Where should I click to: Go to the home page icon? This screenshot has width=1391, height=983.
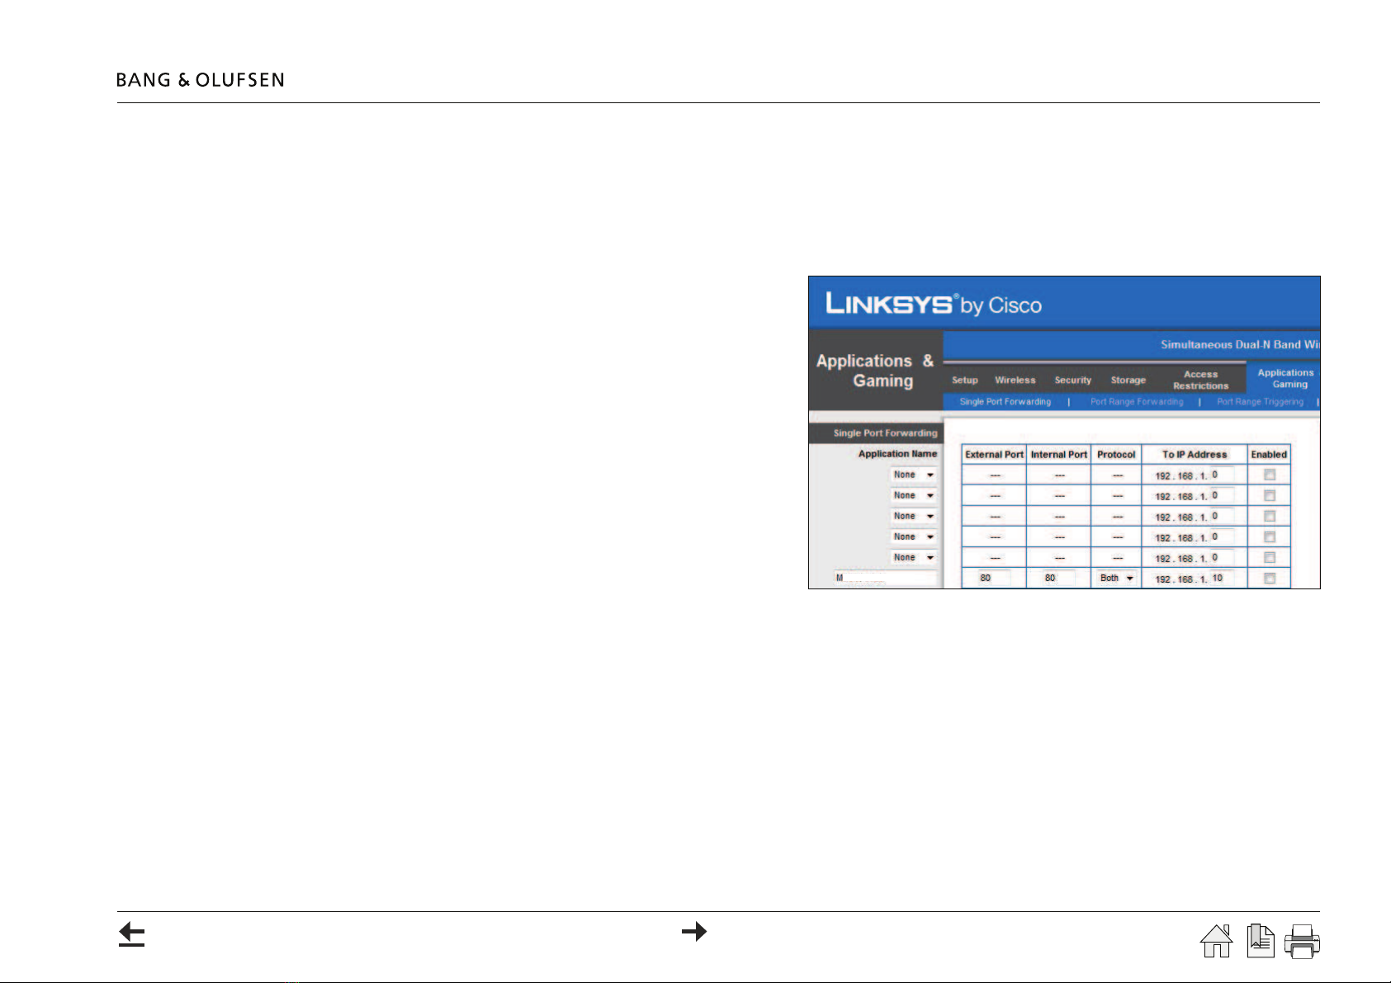(x=1216, y=941)
